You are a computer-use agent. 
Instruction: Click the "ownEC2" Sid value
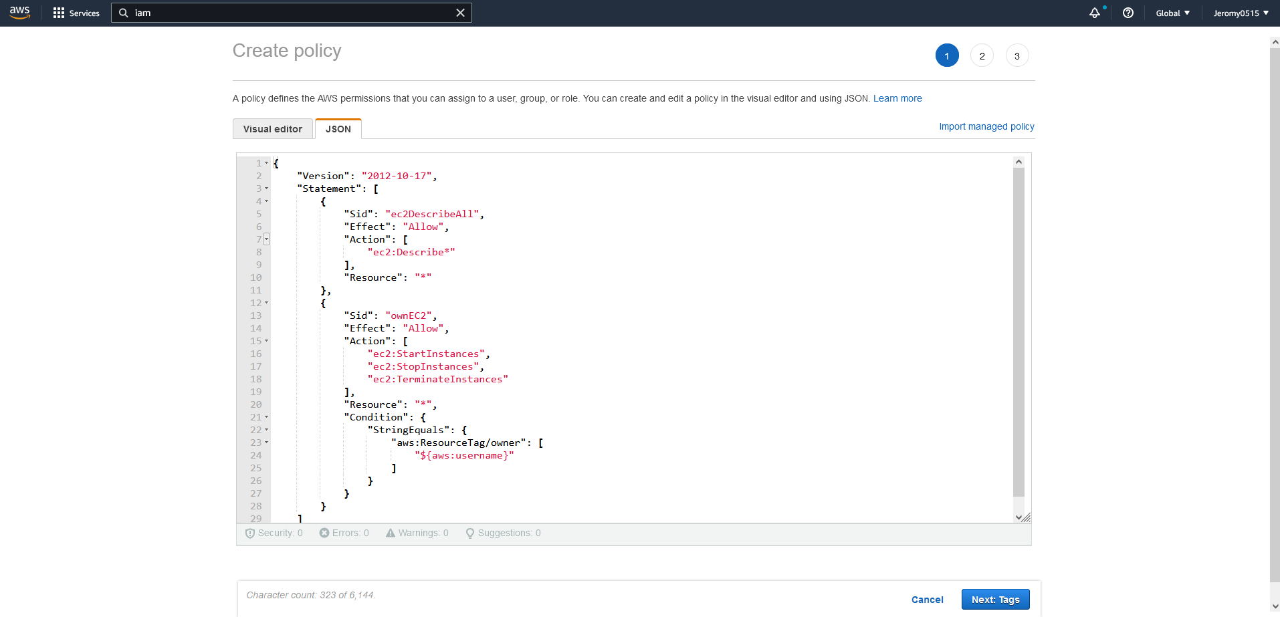tap(409, 316)
